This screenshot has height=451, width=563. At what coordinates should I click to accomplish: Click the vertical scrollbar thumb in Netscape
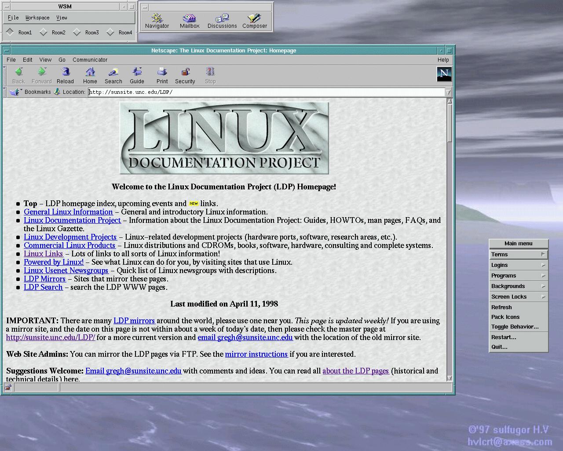tap(450, 123)
